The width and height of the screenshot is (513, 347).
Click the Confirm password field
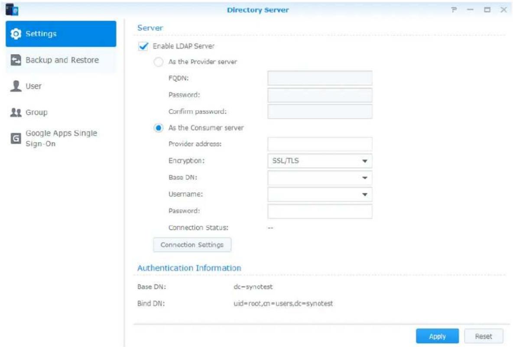[320, 111]
